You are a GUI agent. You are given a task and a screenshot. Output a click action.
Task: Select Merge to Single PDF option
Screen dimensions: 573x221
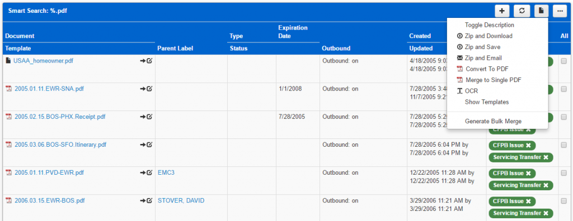(494, 80)
